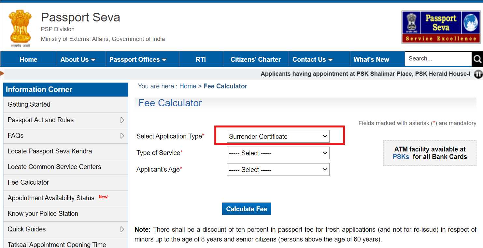Click the ticker's orange arrow icon
The height and width of the screenshot is (248, 483).
click(2, 73)
